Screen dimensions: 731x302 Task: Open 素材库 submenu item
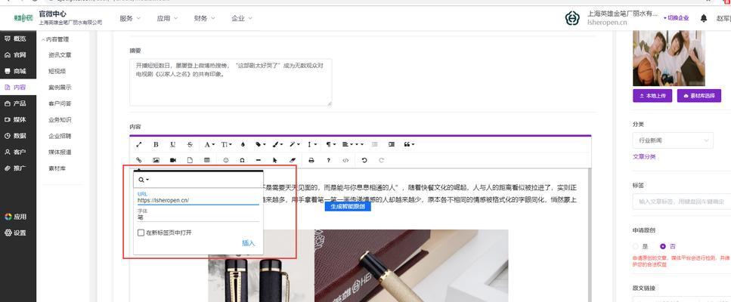[x=57, y=168]
